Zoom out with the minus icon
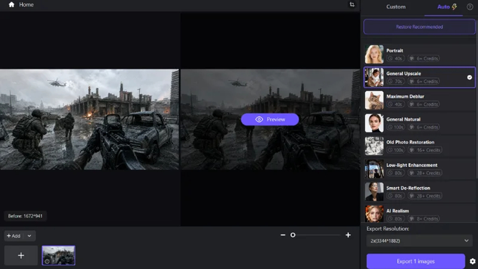The image size is (478, 269). click(x=283, y=235)
